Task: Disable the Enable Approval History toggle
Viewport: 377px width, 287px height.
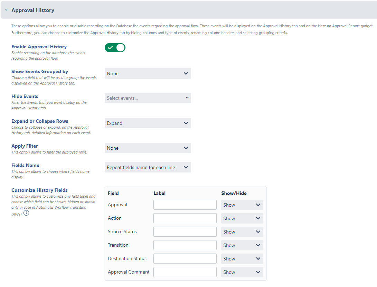Action: pyautogui.click(x=115, y=48)
